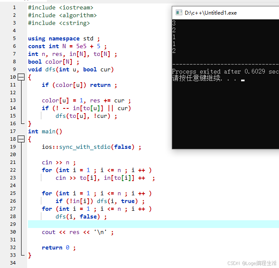Click the cin >> n line
The height and width of the screenshot is (268, 279).
point(59,163)
